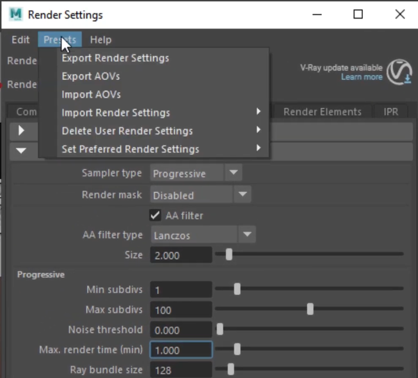Switch to the IPR tab
The width and height of the screenshot is (418, 378).
(390, 112)
